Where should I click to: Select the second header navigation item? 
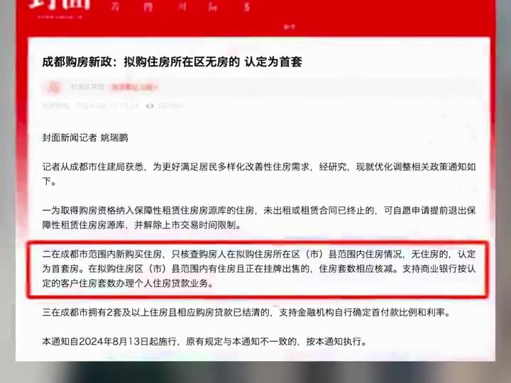click(148, 7)
